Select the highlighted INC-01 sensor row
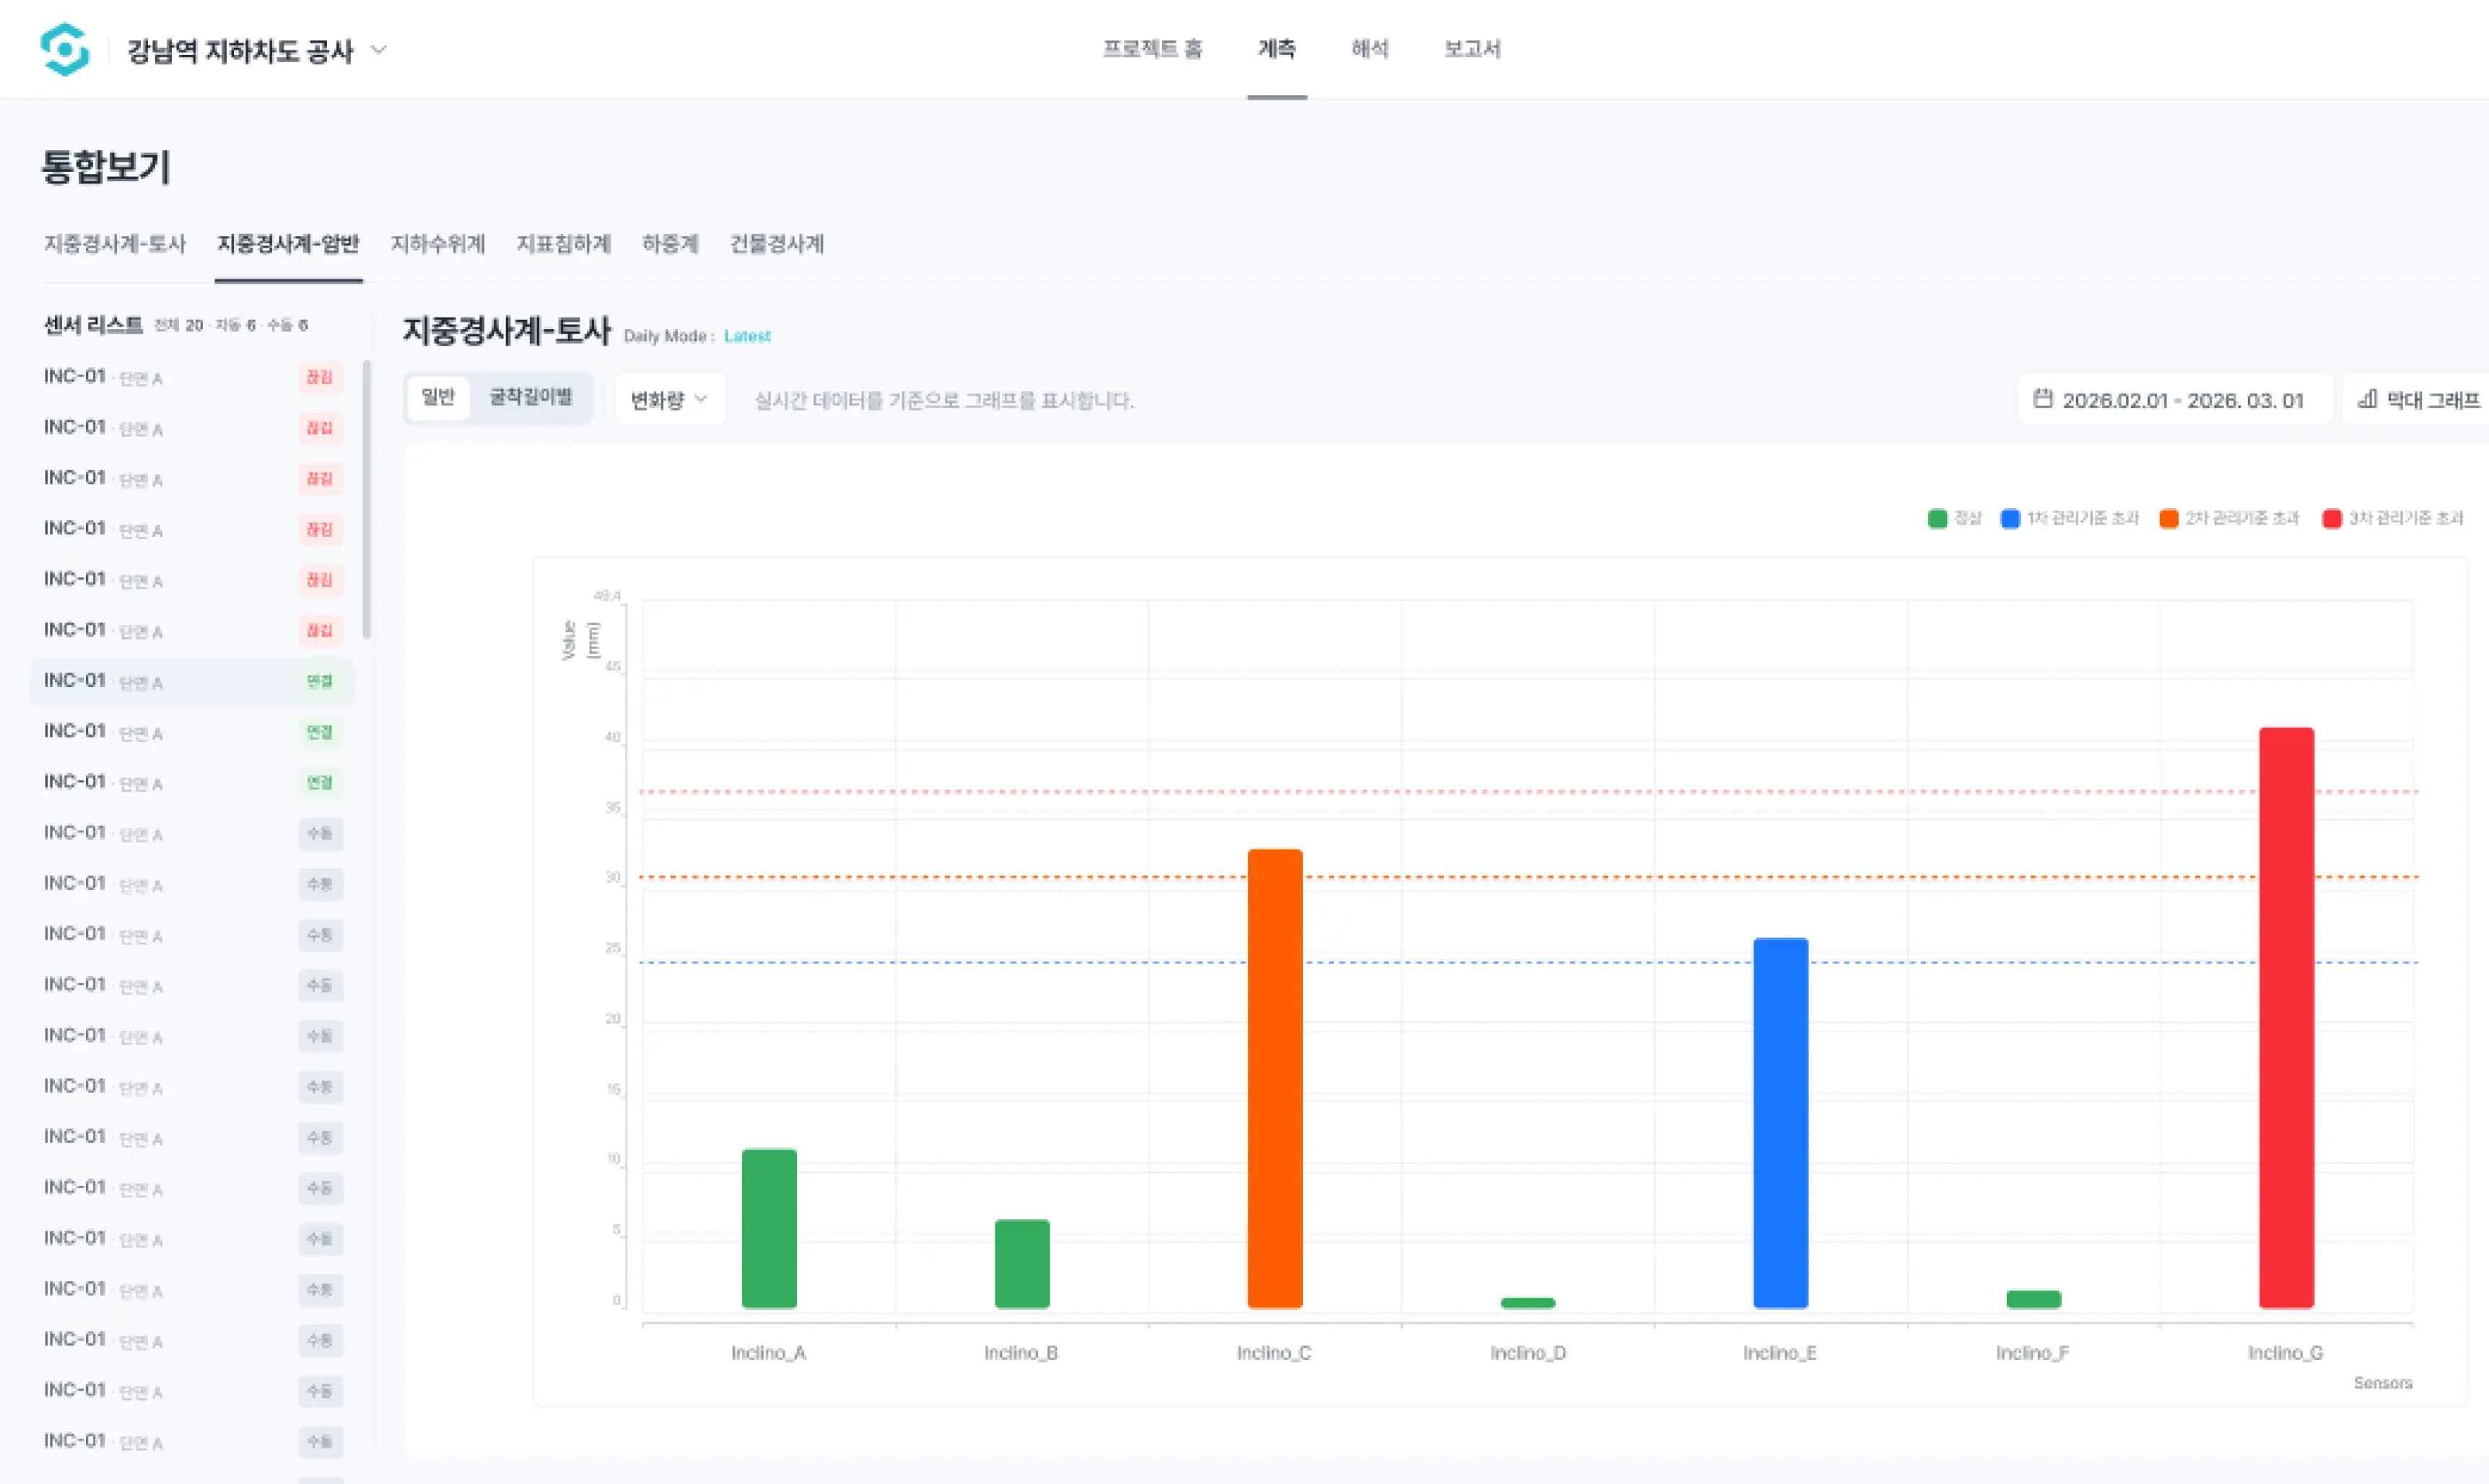 (x=192, y=681)
